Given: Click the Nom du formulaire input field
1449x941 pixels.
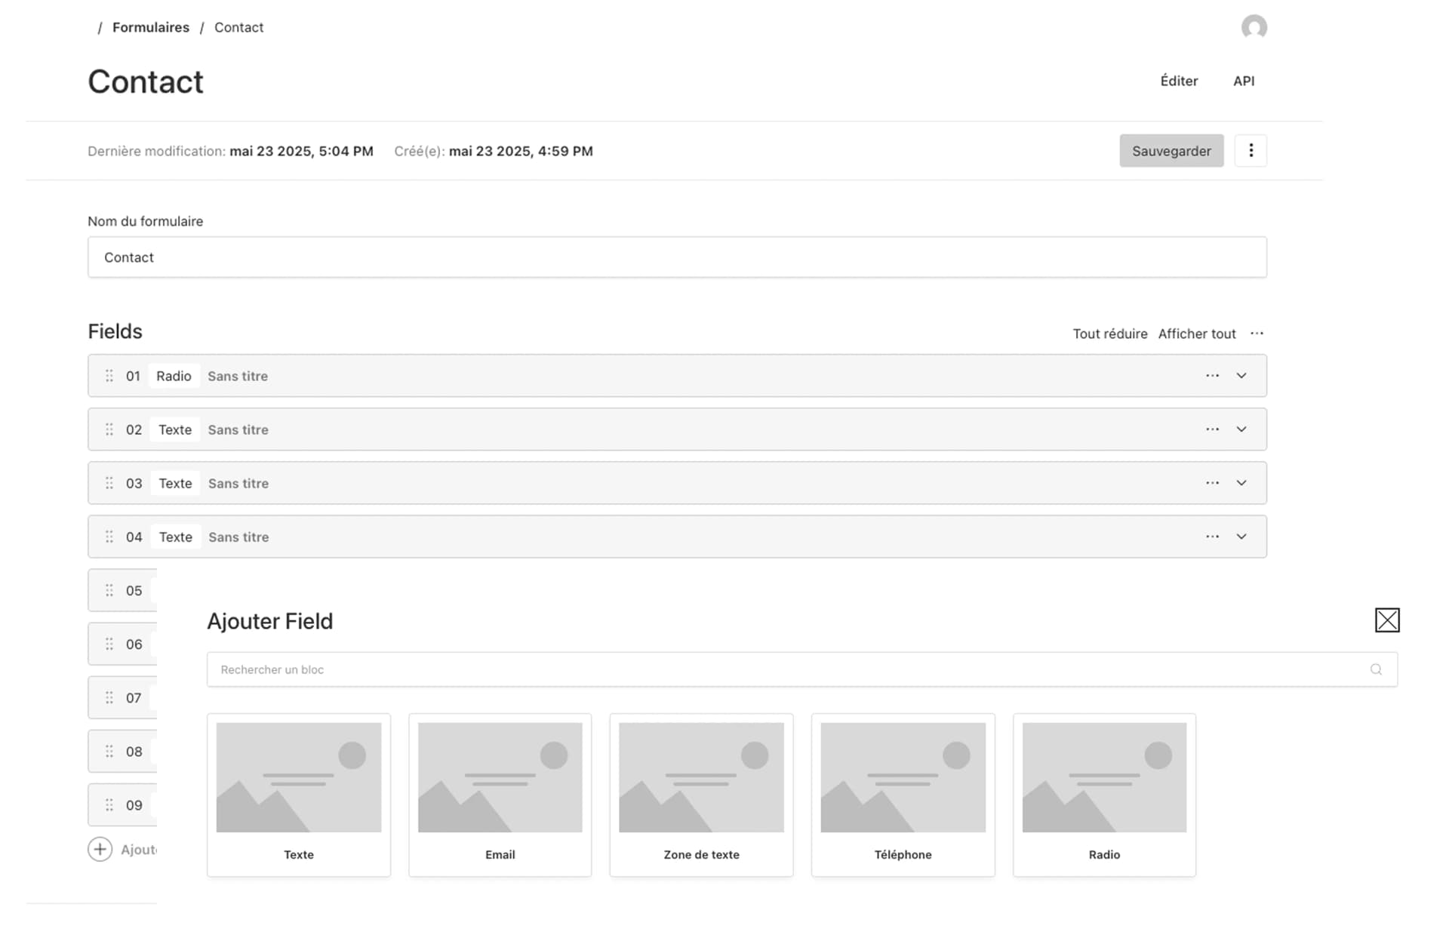Looking at the screenshot, I should tap(677, 257).
